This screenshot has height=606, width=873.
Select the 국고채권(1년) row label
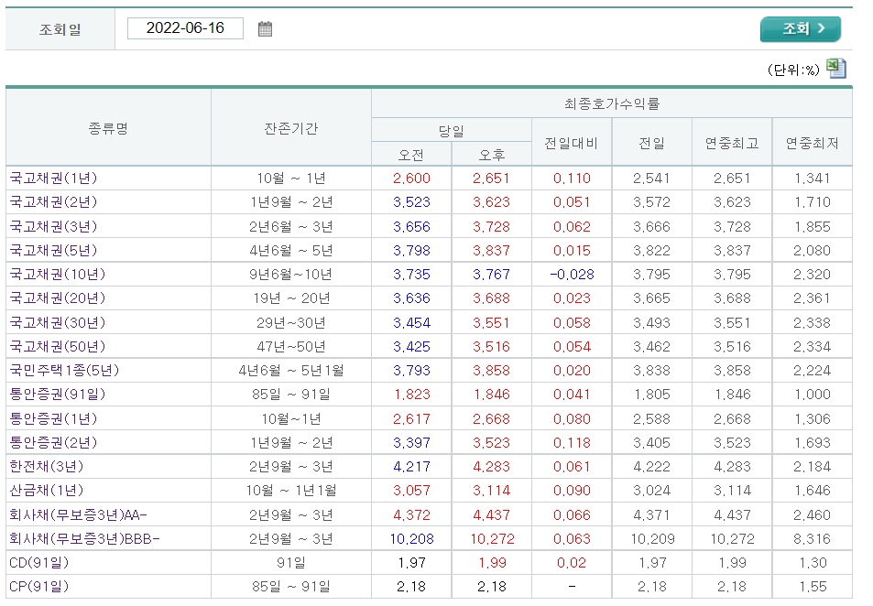pos(53,176)
